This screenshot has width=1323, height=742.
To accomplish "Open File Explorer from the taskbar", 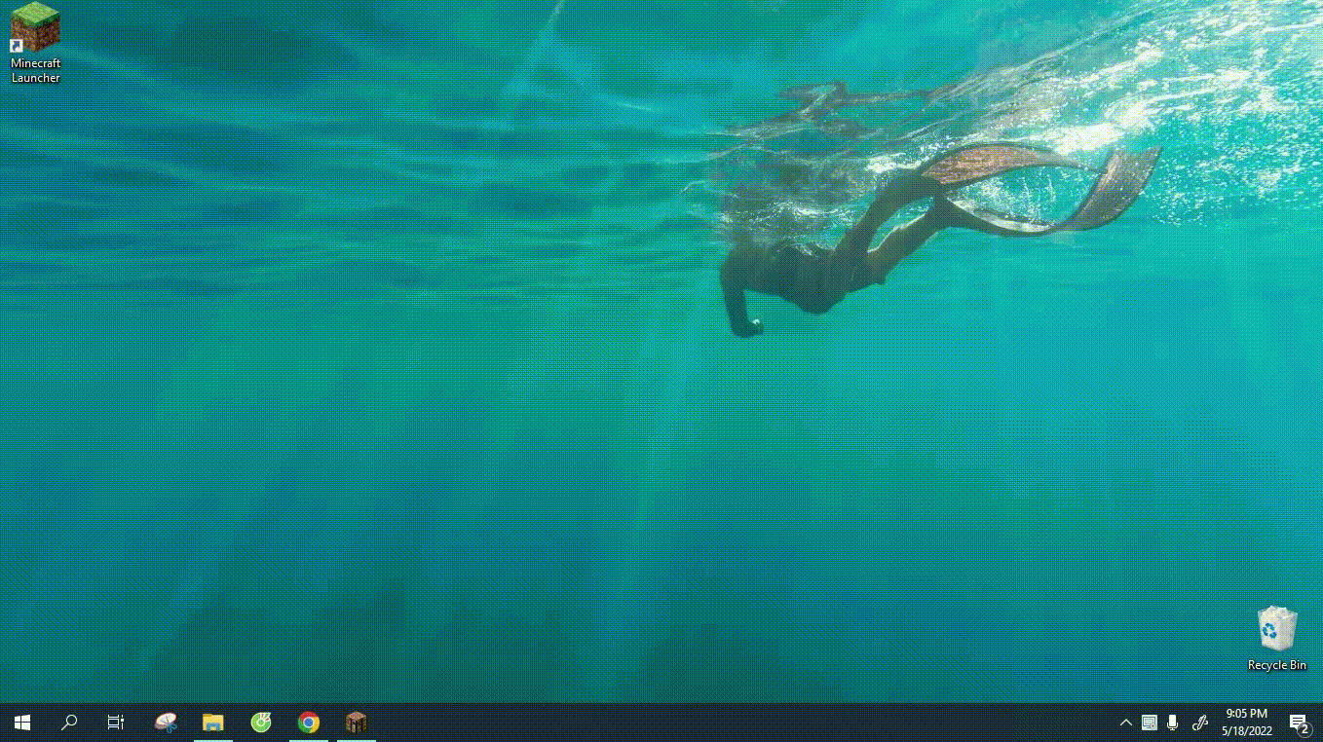I will (x=213, y=723).
